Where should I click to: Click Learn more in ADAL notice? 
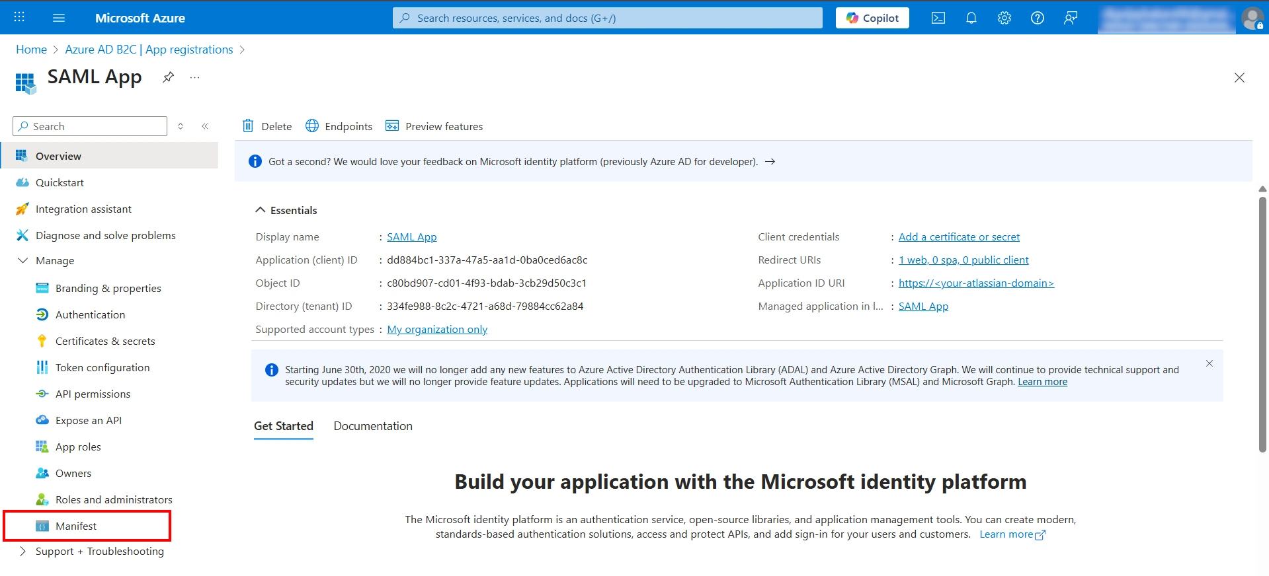coord(1042,382)
